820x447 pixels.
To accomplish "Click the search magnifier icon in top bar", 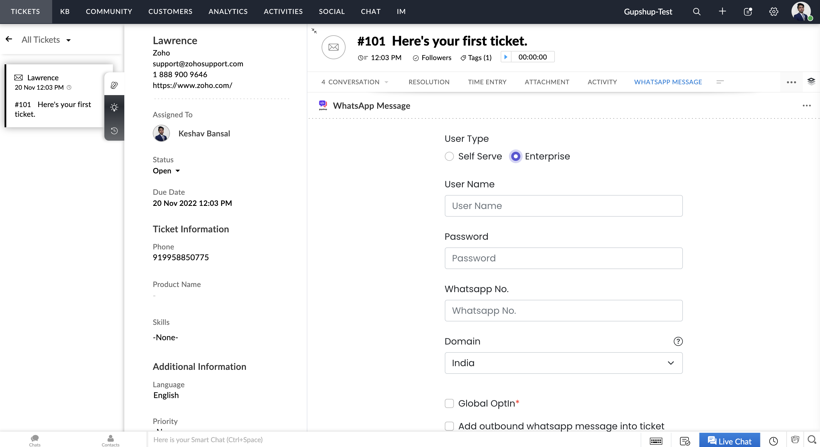I will click(697, 11).
